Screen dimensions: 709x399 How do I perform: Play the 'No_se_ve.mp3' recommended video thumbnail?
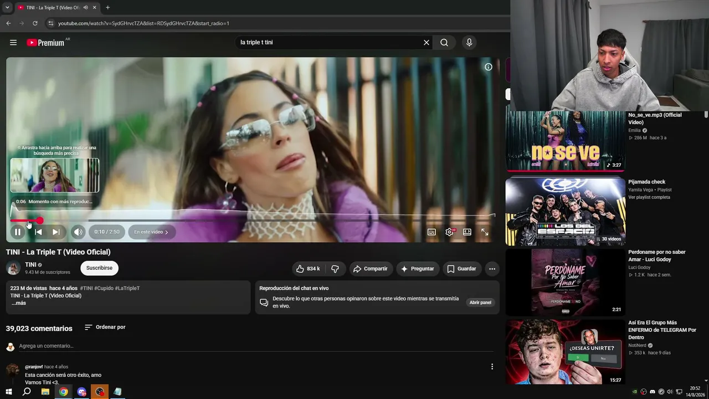click(x=565, y=141)
